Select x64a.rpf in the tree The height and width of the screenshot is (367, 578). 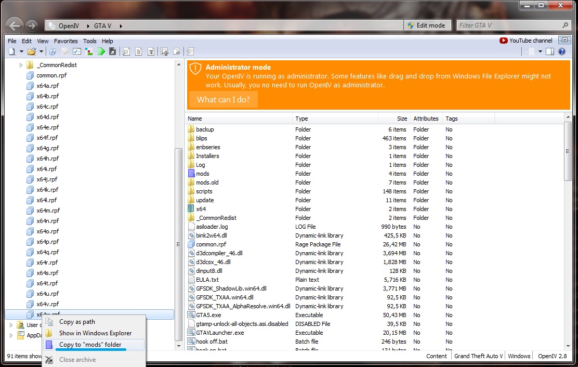click(47, 86)
